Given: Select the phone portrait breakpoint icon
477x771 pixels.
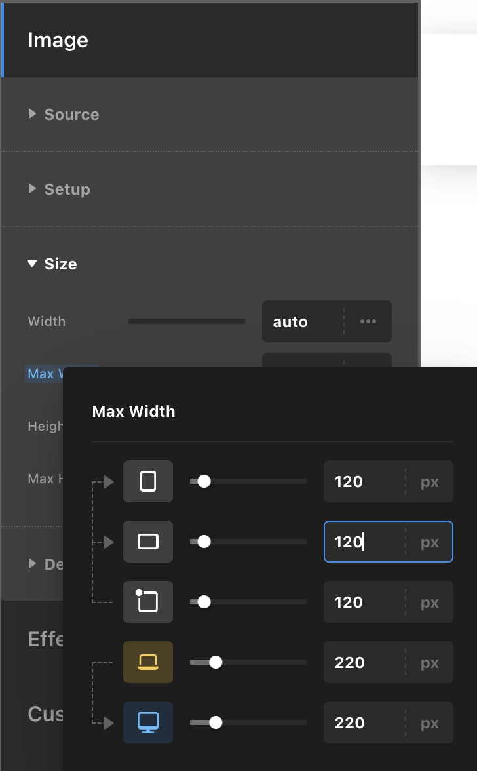Looking at the screenshot, I should [x=148, y=482].
